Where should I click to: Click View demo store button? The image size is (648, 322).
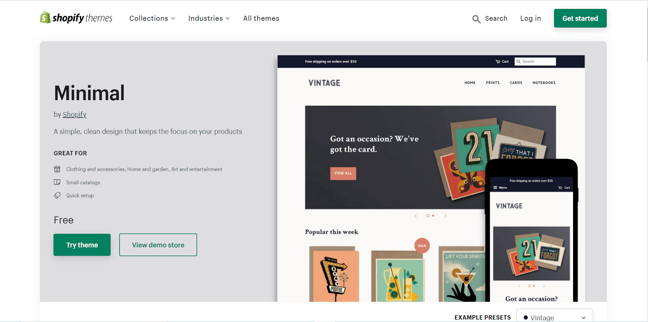[158, 245]
